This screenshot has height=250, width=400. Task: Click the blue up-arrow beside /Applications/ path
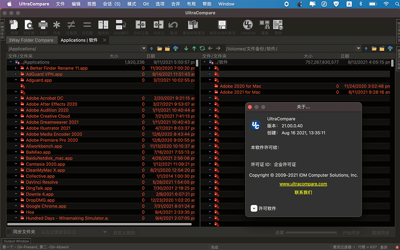[152, 49]
